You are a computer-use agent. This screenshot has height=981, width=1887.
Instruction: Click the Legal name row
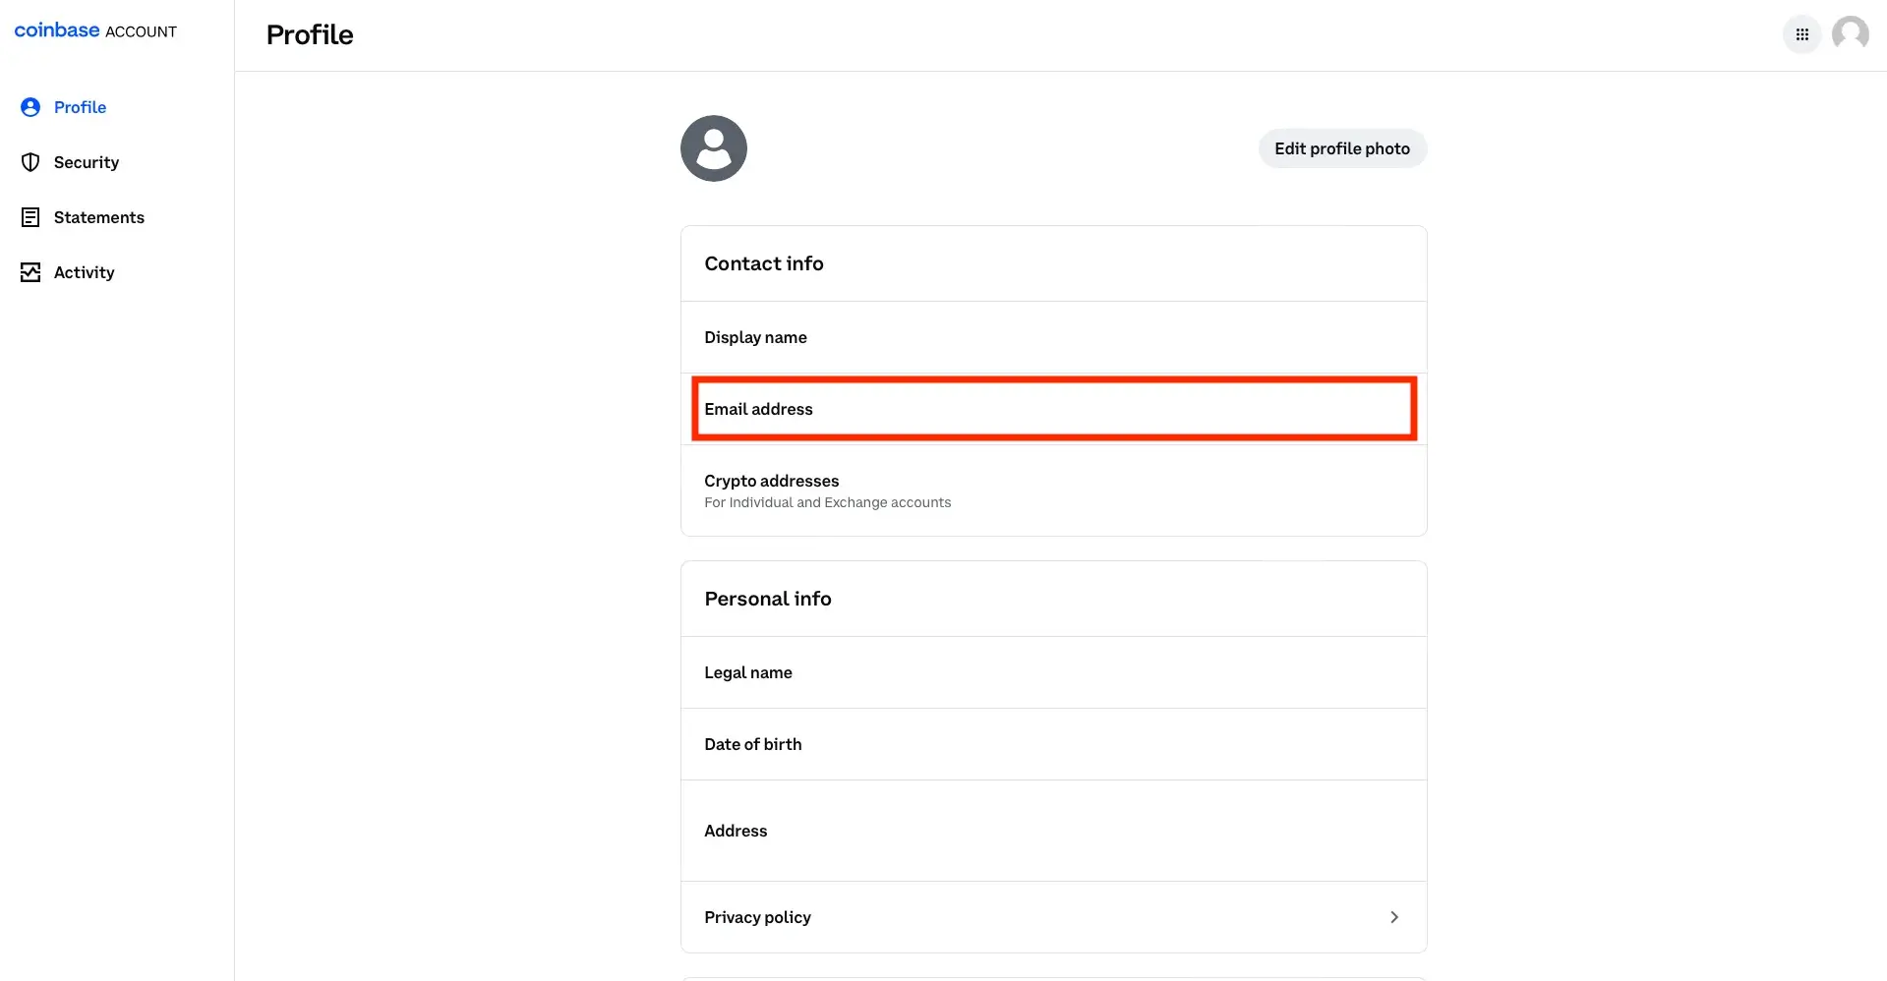[x=1053, y=672]
